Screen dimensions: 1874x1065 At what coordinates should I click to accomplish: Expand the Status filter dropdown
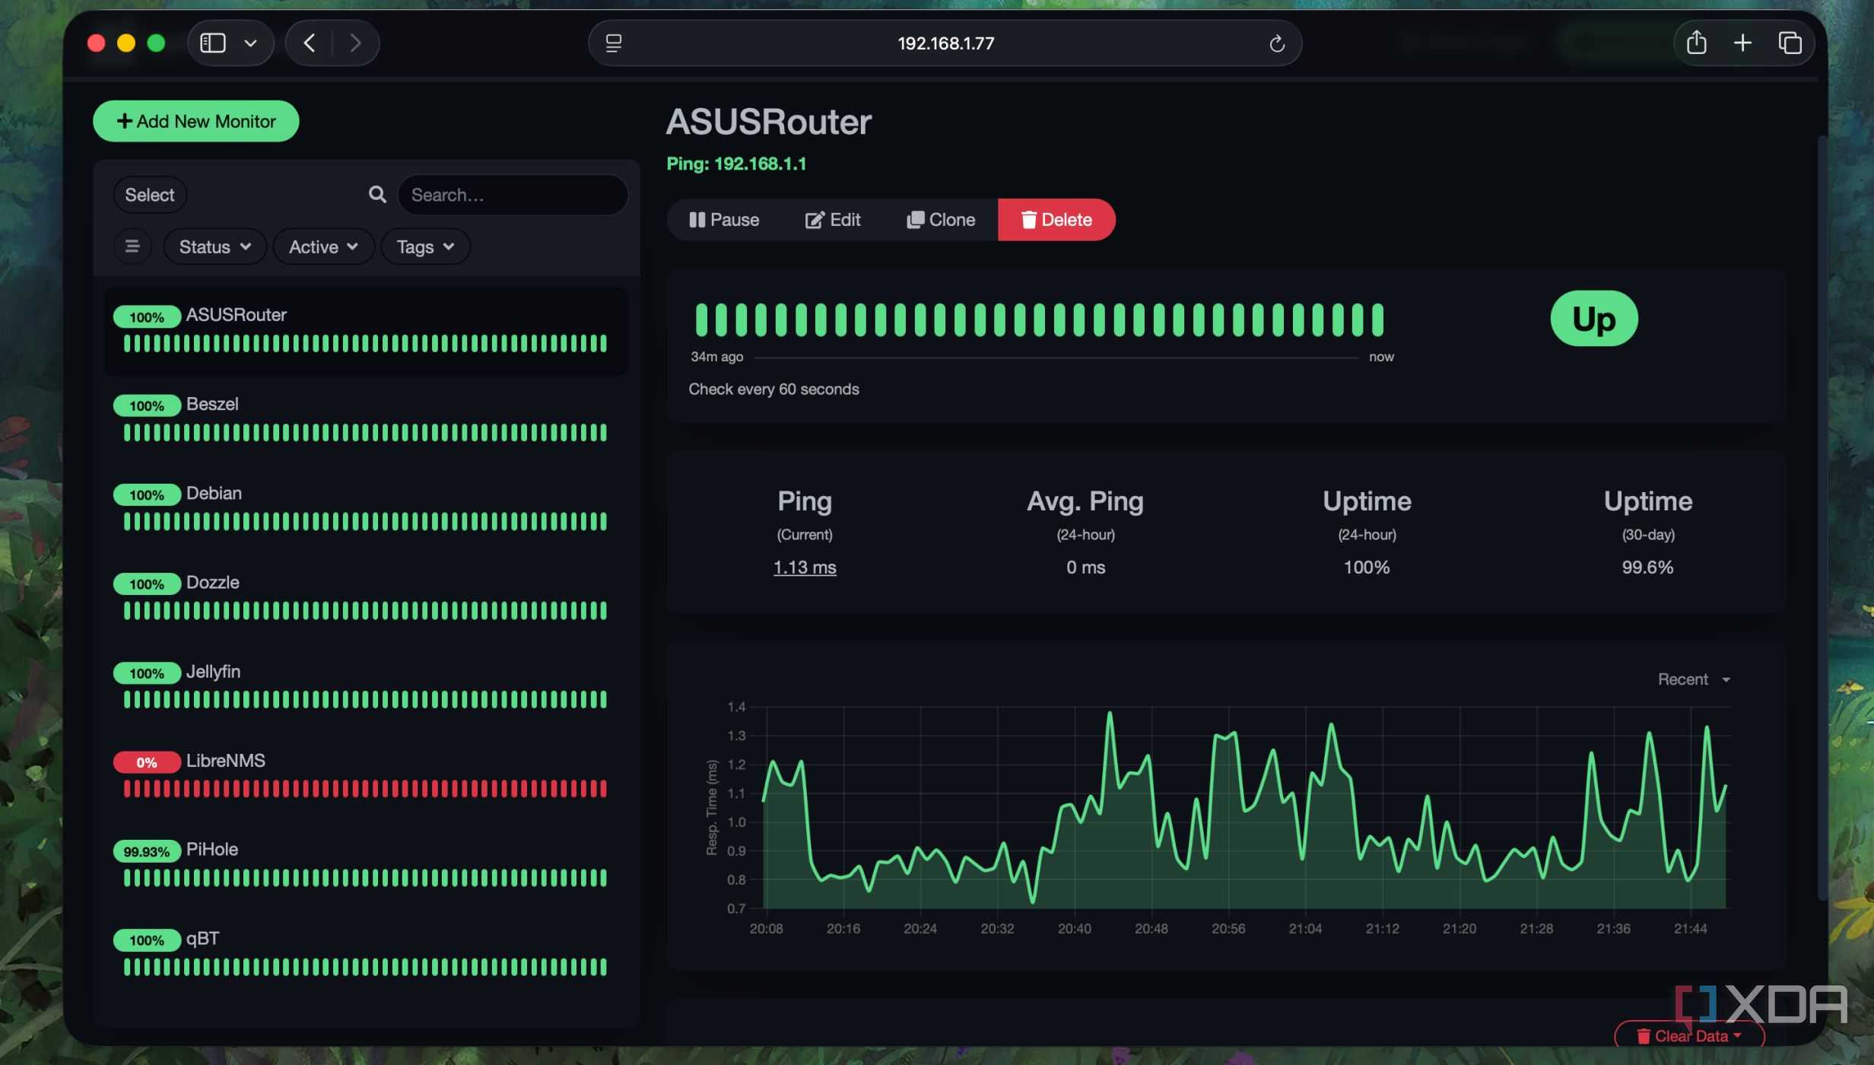click(214, 246)
